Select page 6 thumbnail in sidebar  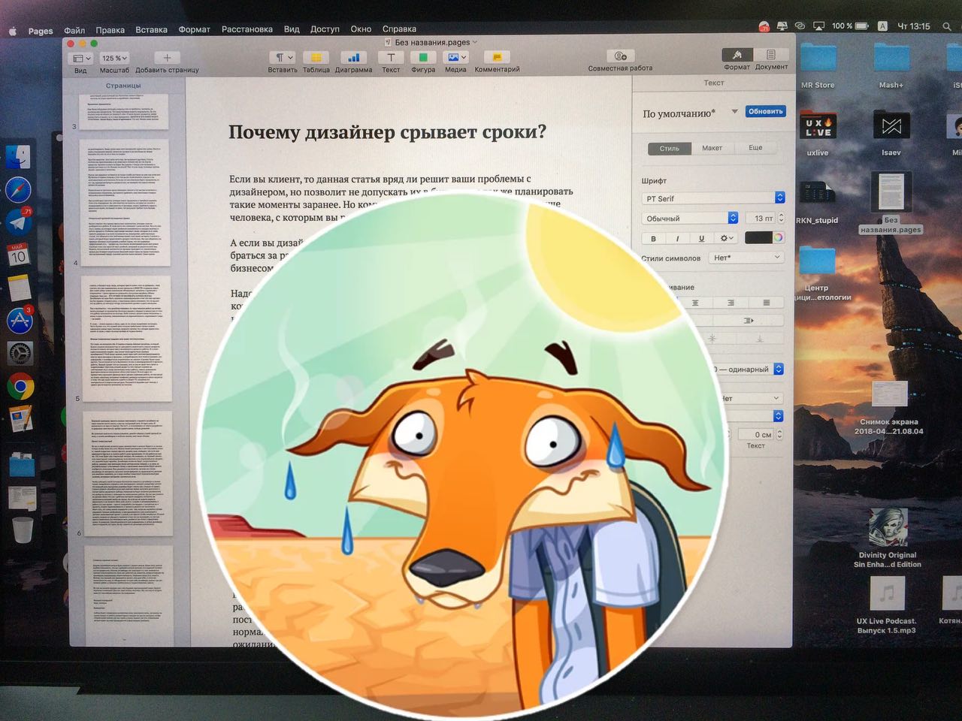tap(128, 472)
